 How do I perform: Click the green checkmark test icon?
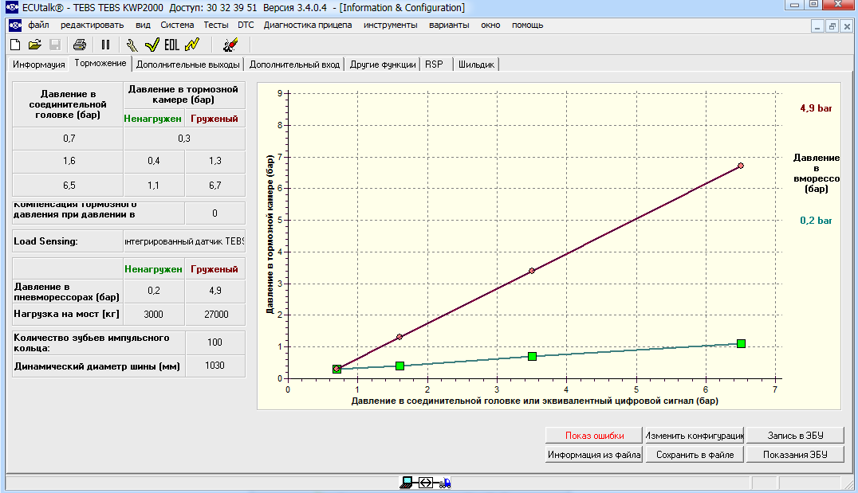tap(152, 45)
